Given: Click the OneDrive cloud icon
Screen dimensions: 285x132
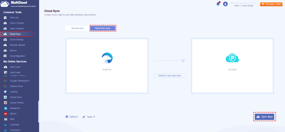Looking at the screenshot, I should tap(6, 125).
